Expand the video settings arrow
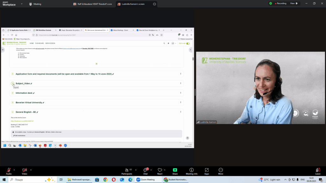This screenshot has width=326, height=183. coord(31,170)
